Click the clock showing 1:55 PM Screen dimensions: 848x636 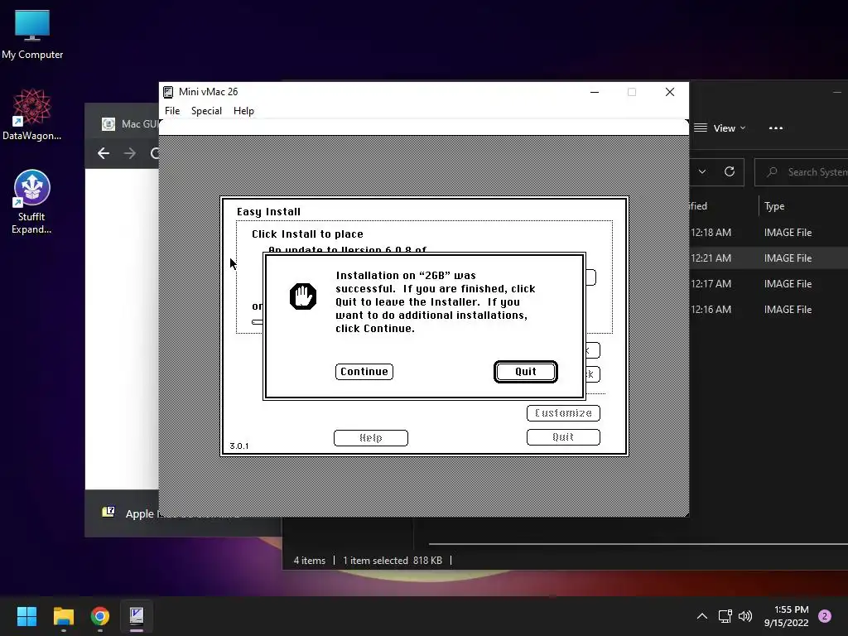click(787, 616)
